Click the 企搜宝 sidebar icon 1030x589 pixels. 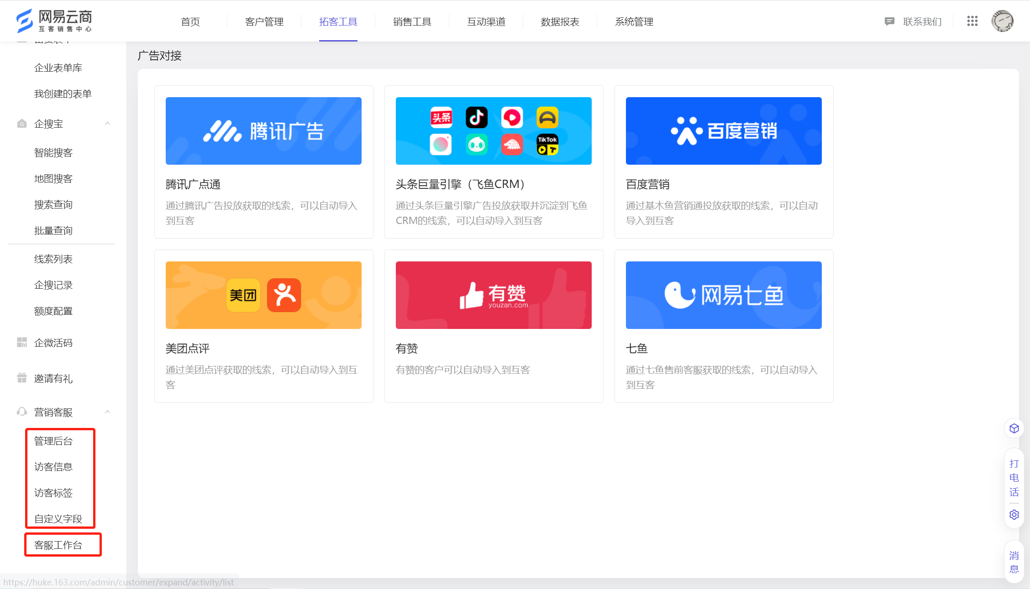pos(21,124)
